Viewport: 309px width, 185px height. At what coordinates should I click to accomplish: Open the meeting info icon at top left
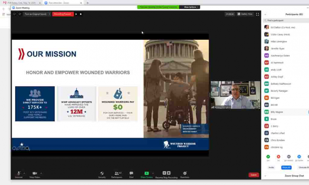14,14
